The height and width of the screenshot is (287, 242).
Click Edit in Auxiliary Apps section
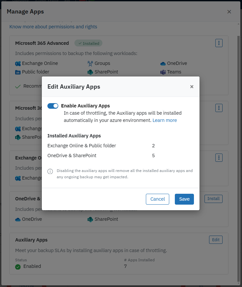pyautogui.click(x=216, y=240)
